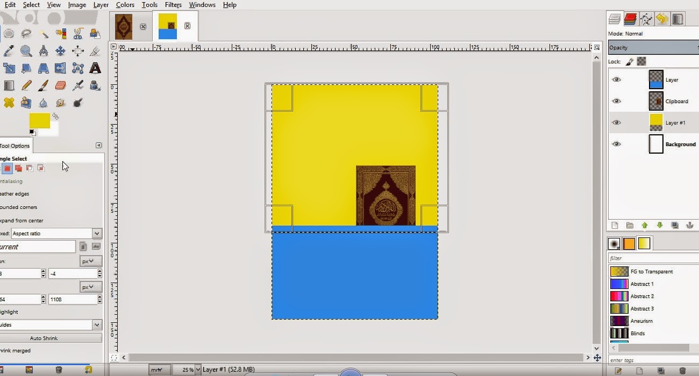The width and height of the screenshot is (699, 376).
Task: Select the Pencil tool
Action: pyautogui.click(x=26, y=85)
